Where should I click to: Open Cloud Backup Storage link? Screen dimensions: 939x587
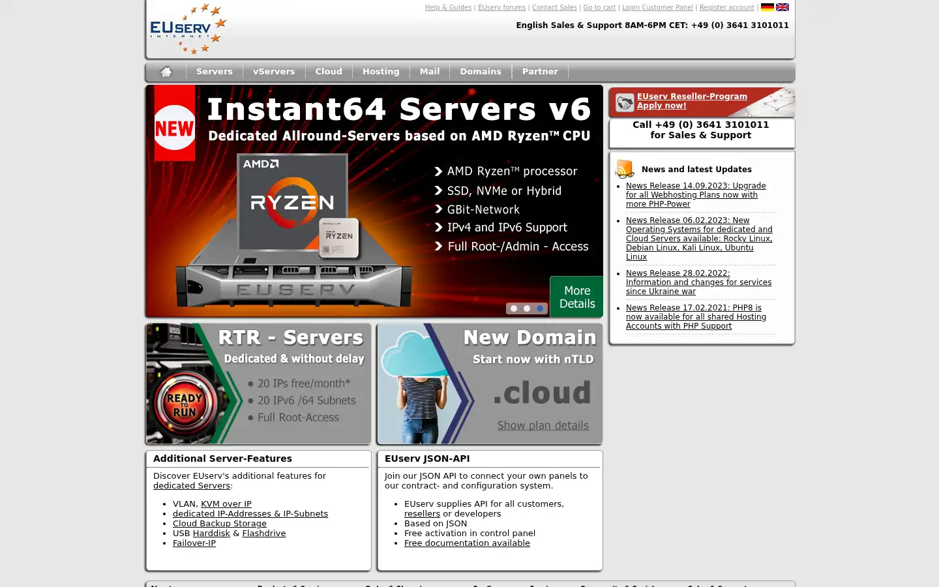pos(220,524)
